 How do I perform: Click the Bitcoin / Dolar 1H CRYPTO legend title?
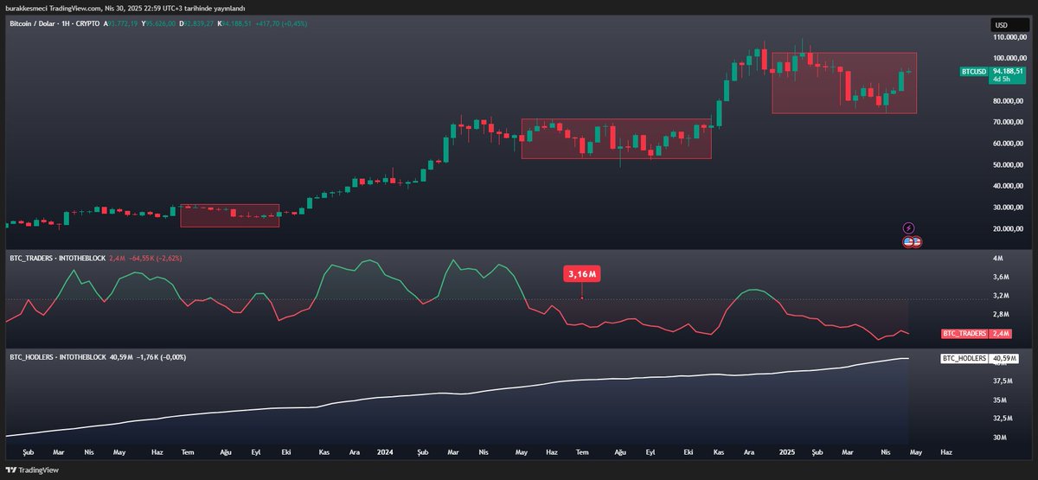pyautogui.click(x=54, y=23)
